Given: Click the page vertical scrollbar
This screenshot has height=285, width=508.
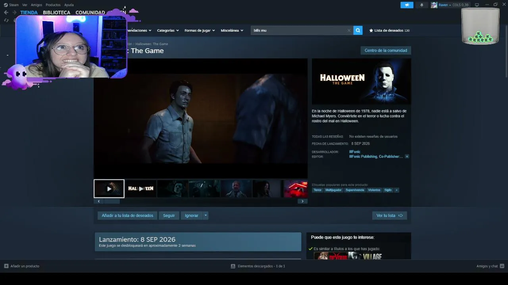Looking at the screenshot, I should tap(506, 51).
